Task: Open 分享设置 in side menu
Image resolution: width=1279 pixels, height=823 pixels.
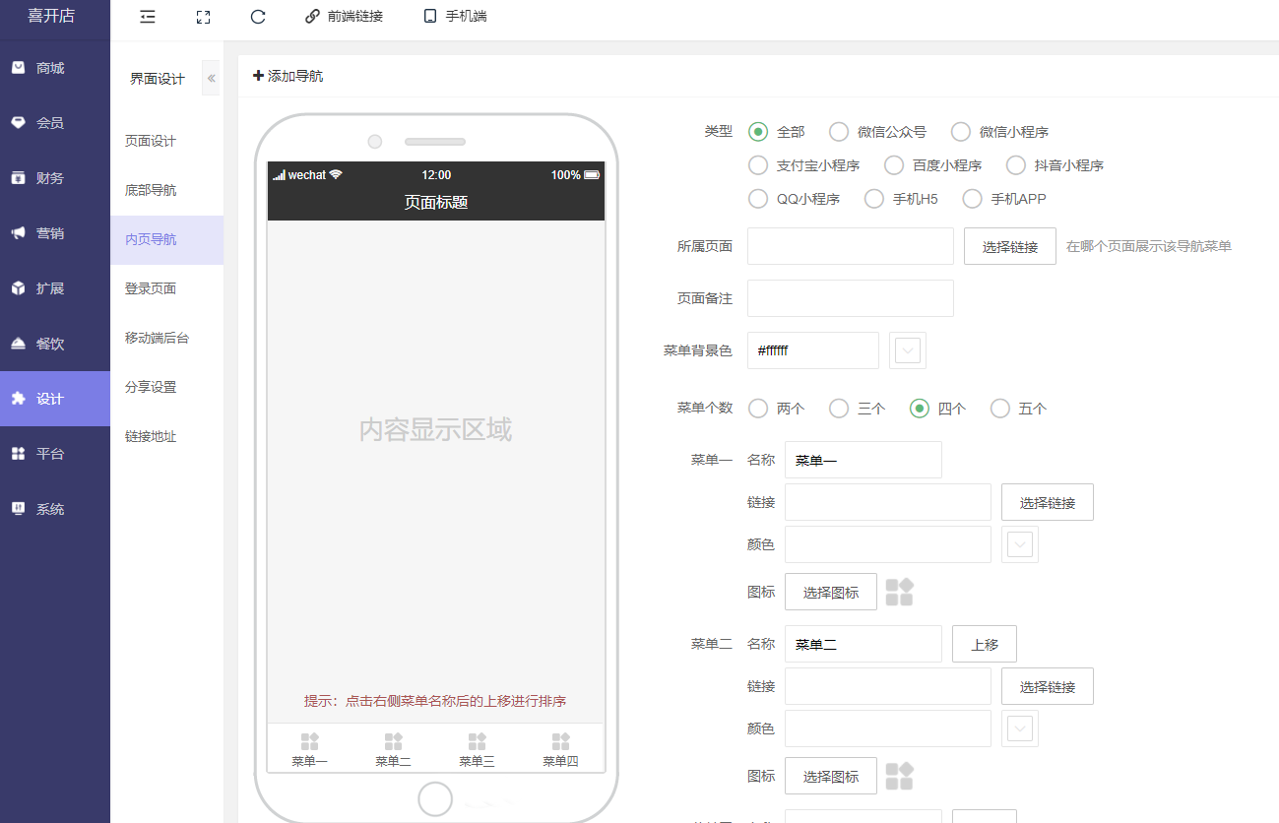Action: (151, 387)
